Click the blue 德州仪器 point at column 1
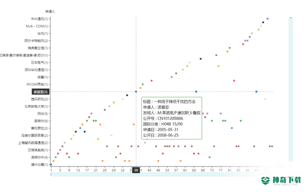This screenshot has width=307, height=192. coord(51,165)
